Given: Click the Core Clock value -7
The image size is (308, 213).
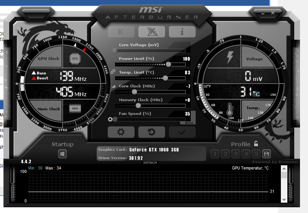Looking at the screenshot, I should [x=188, y=86].
